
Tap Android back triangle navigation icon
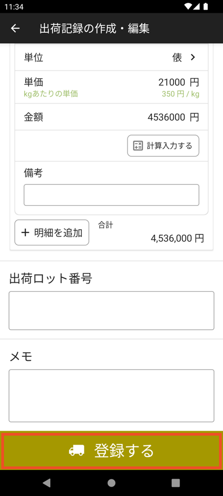pos(47,482)
